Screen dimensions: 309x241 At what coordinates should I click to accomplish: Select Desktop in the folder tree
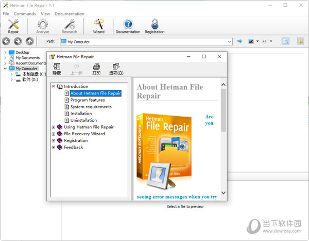point(23,52)
